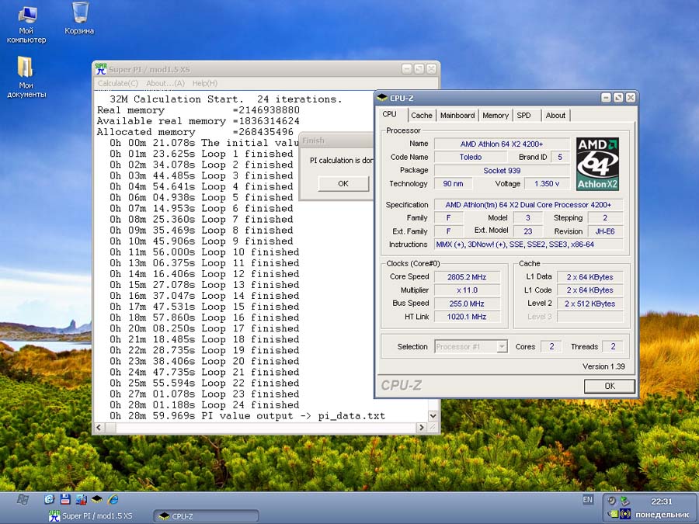Click the Multiplier x 11.0 value
Viewport: 699px width, 524px height.
467,290
